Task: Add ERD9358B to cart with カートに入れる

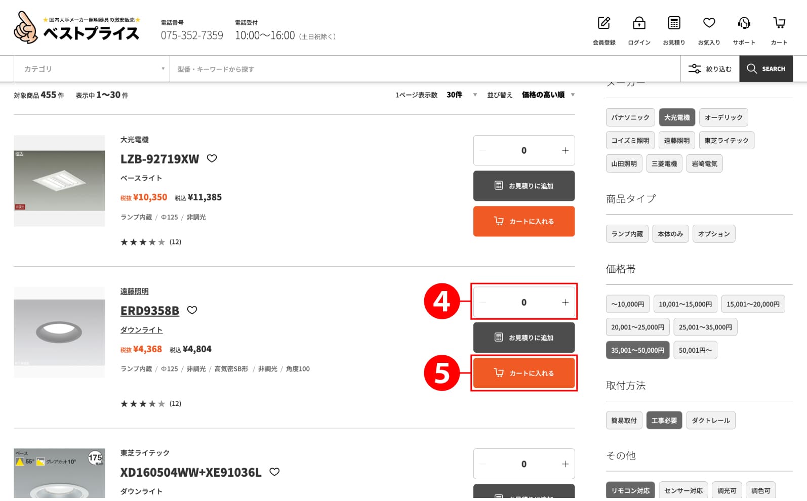Action: pos(523,373)
